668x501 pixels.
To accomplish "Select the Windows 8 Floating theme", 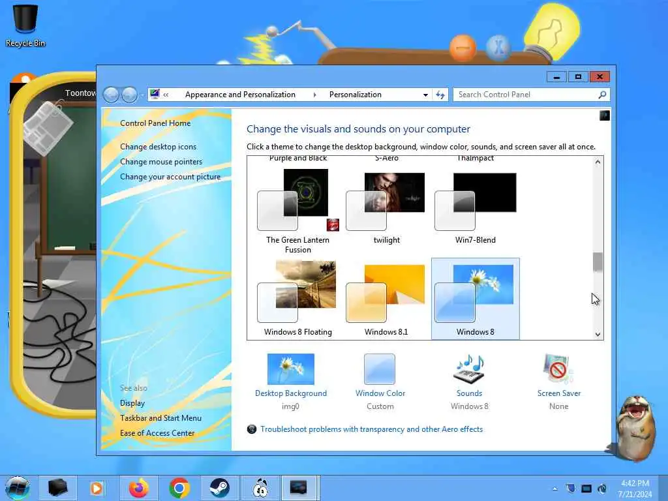I will (x=297, y=298).
